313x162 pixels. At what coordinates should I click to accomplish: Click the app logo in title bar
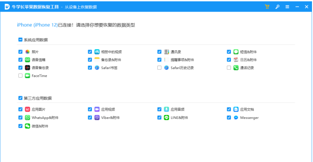[7, 7]
